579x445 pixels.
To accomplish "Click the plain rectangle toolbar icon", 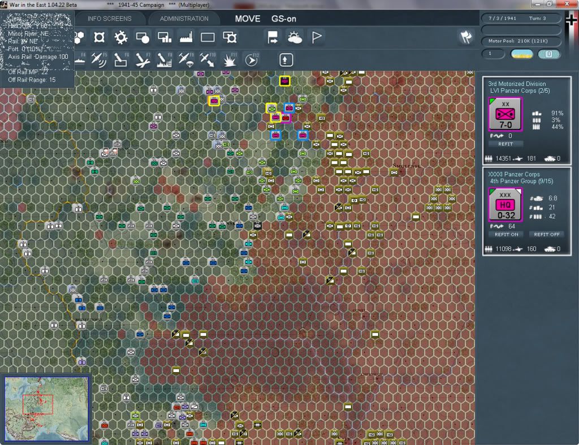I will 208,37.
